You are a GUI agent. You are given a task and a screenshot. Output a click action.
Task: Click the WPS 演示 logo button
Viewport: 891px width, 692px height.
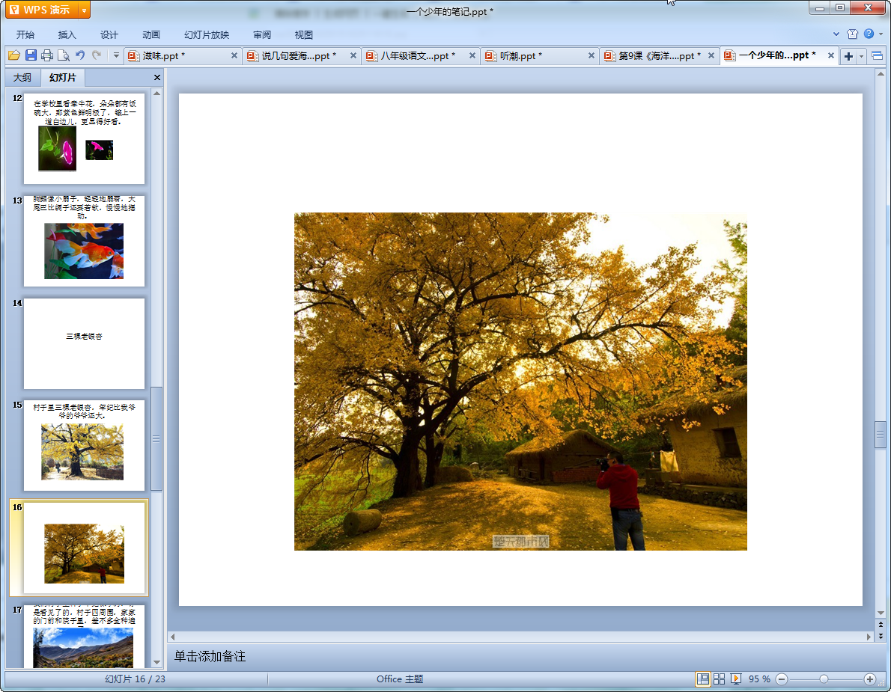[42, 10]
